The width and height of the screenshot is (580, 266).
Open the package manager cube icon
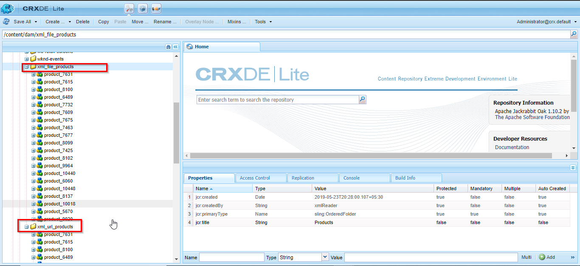click(143, 8)
